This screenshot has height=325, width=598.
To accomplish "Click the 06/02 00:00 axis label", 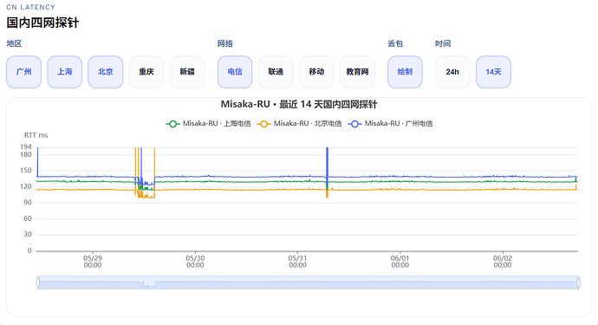I will click(503, 261).
